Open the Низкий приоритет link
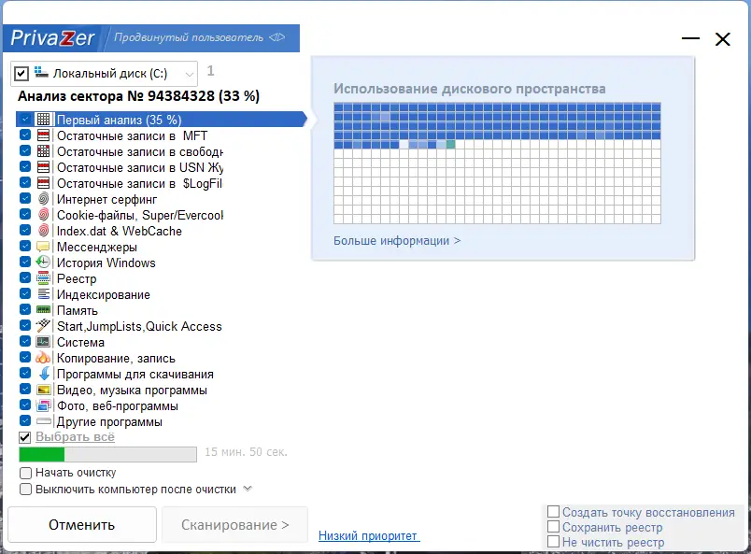 [369, 536]
